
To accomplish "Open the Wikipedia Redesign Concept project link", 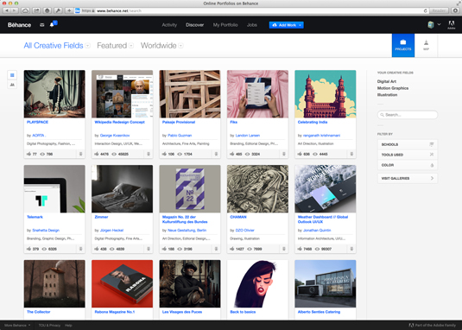I will [x=119, y=122].
